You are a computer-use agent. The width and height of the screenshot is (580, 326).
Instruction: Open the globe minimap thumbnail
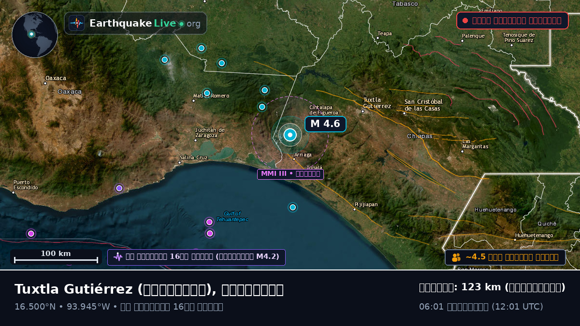coord(35,35)
